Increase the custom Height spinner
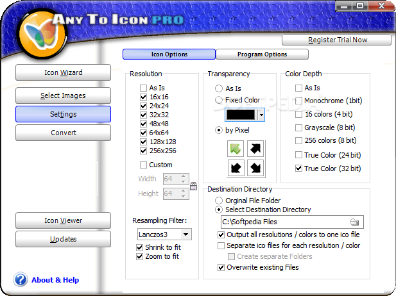The height and width of the screenshot is (296, 396). click(x=184, y=191)
